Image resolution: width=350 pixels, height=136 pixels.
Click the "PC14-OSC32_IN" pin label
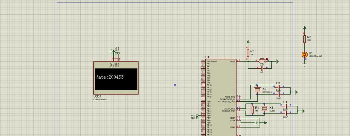click(x=227, y=99)
